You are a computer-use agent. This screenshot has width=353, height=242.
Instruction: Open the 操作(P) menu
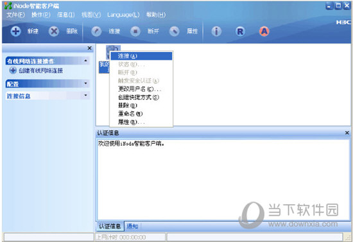click(40, 15)
